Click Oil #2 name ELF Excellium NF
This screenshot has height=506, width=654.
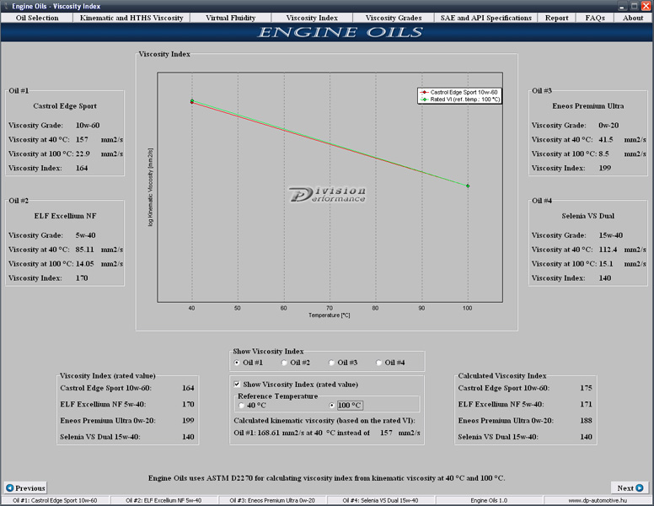click(x=65, y=216)
